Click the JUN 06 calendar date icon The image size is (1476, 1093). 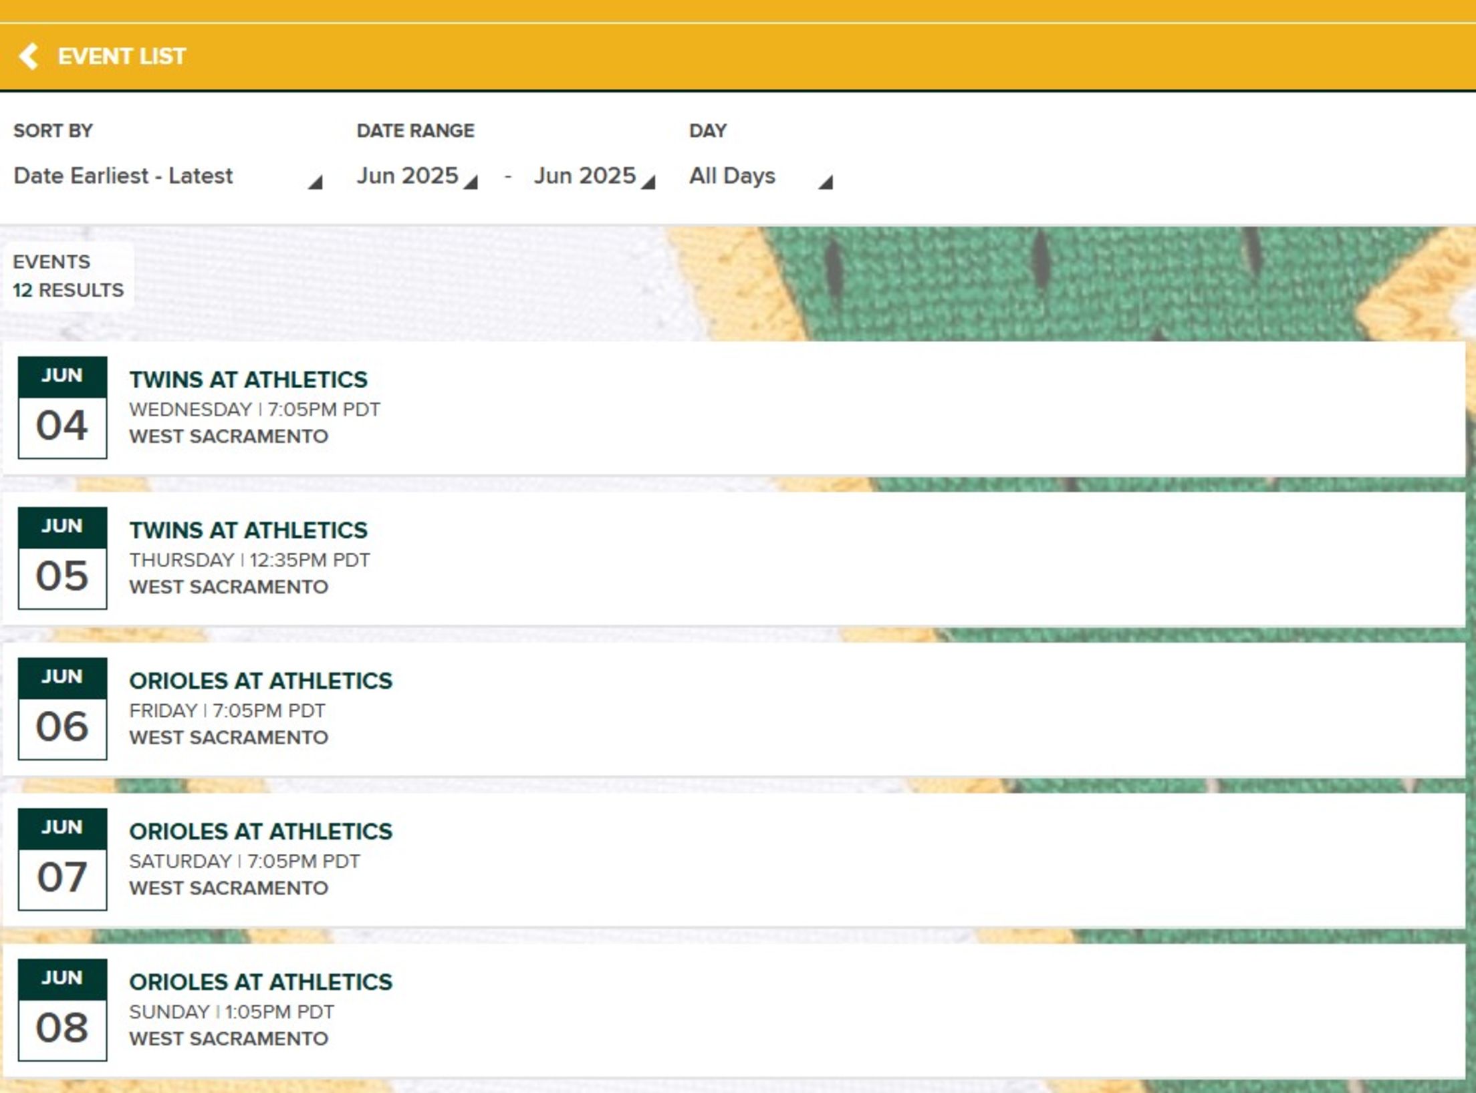62,709
